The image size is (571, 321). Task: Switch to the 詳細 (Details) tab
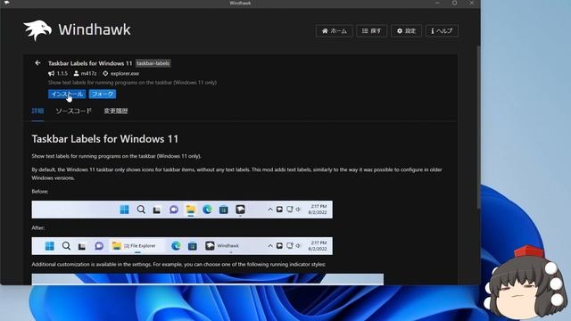(37, 111)
